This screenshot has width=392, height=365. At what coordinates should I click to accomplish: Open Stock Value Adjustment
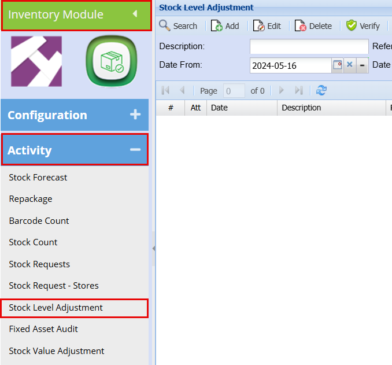[x=57, y=351]
